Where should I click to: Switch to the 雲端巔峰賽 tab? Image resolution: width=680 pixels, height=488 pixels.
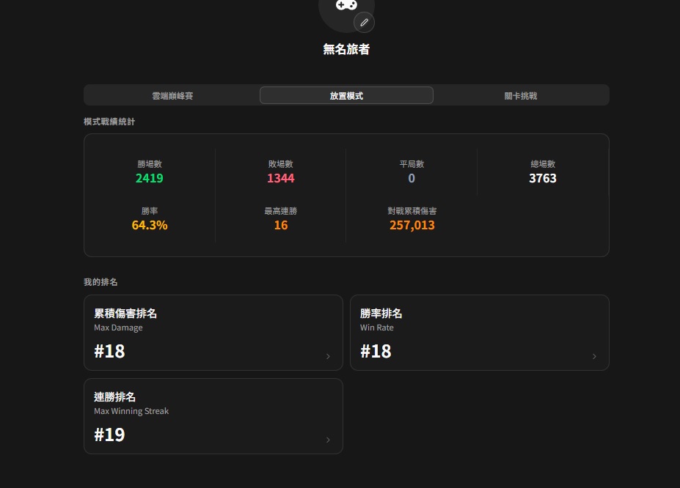pyautogui.click(x=172, y=96)
